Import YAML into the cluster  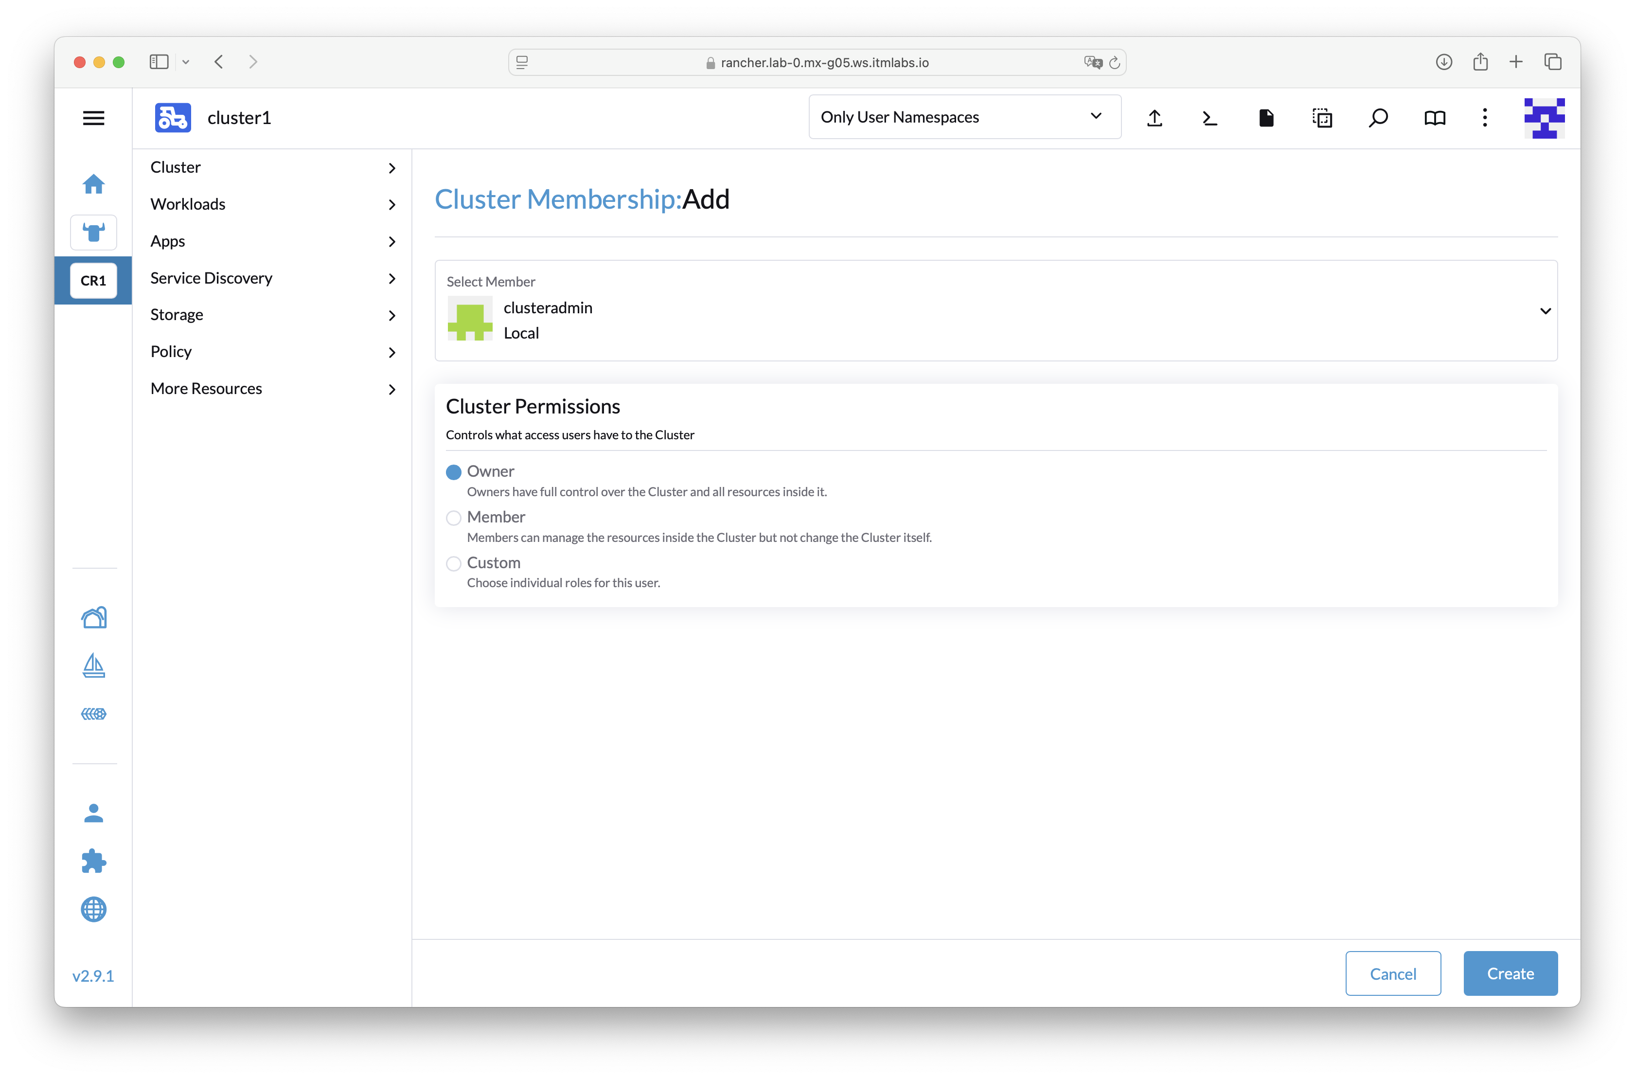point(1155,118)
